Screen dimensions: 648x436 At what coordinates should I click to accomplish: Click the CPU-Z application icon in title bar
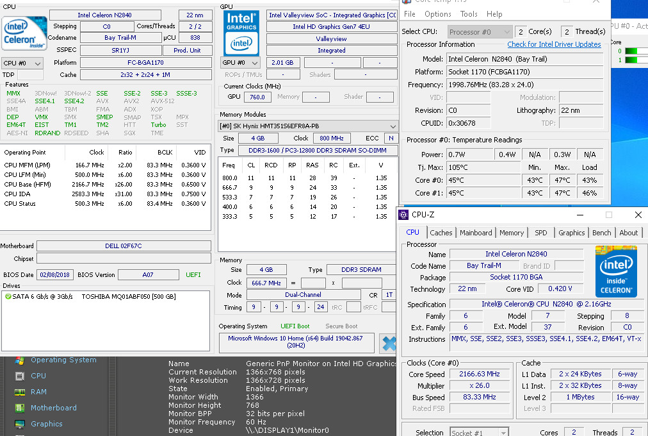pos(403,215)
